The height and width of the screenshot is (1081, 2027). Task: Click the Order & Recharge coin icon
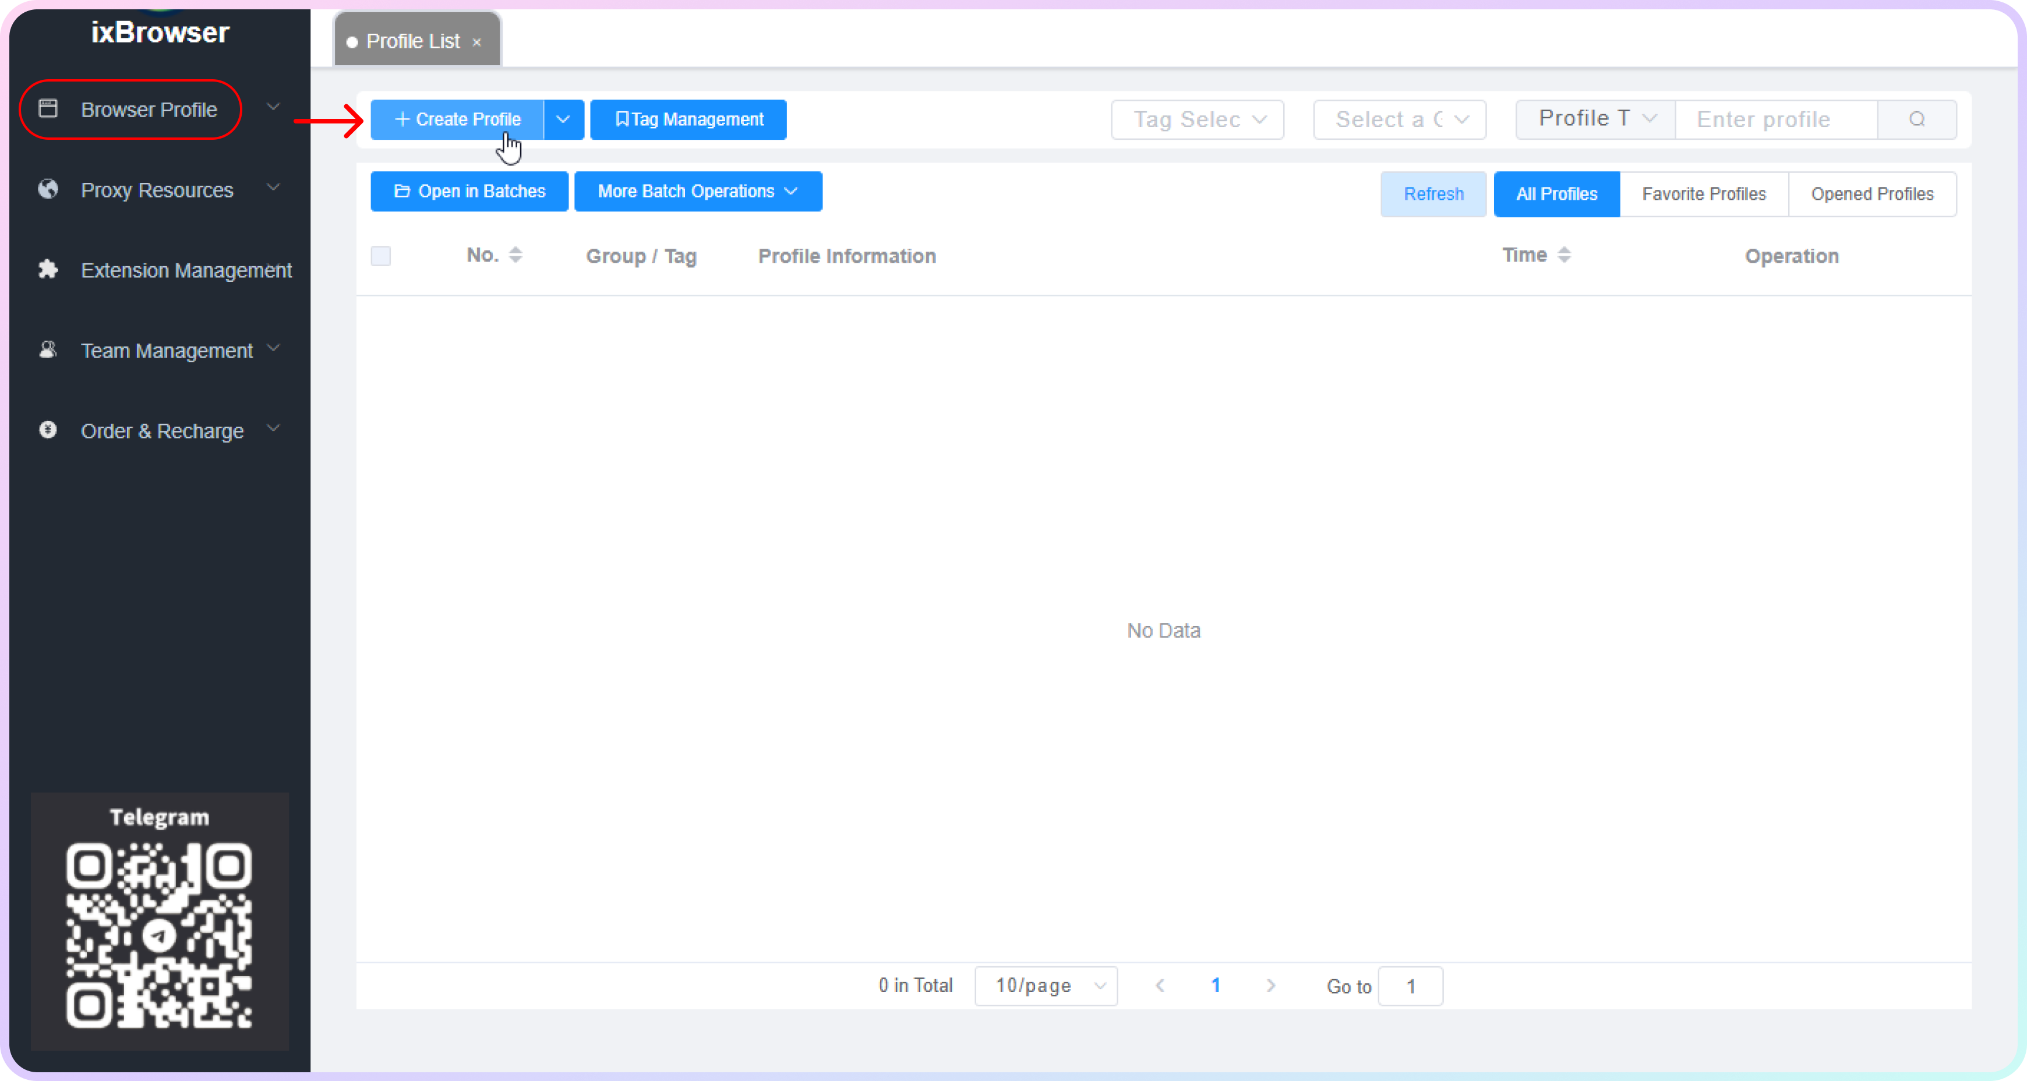[x=48, y=430]
